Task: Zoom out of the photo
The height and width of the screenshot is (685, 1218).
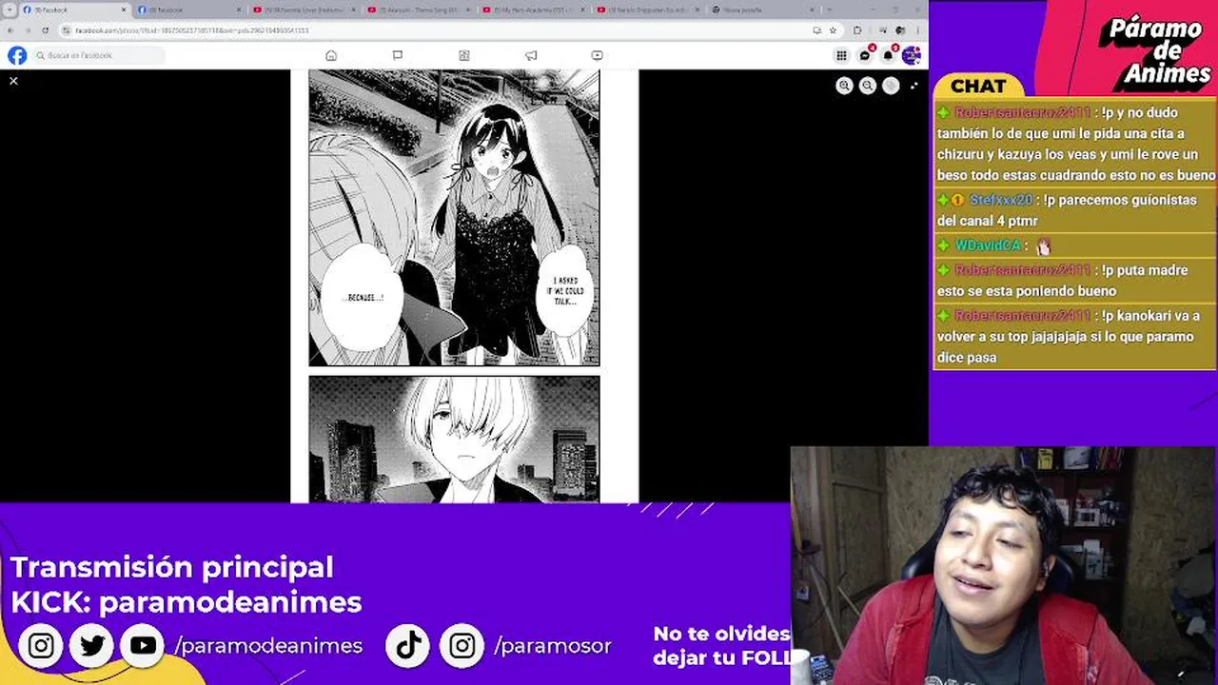Action: [868, 86]
